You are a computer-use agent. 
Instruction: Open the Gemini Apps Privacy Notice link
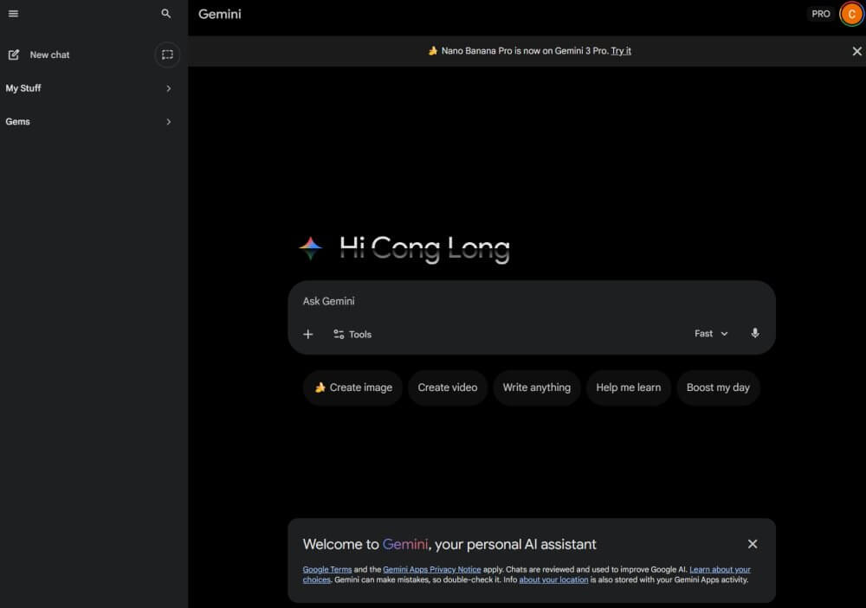[432, 569]
